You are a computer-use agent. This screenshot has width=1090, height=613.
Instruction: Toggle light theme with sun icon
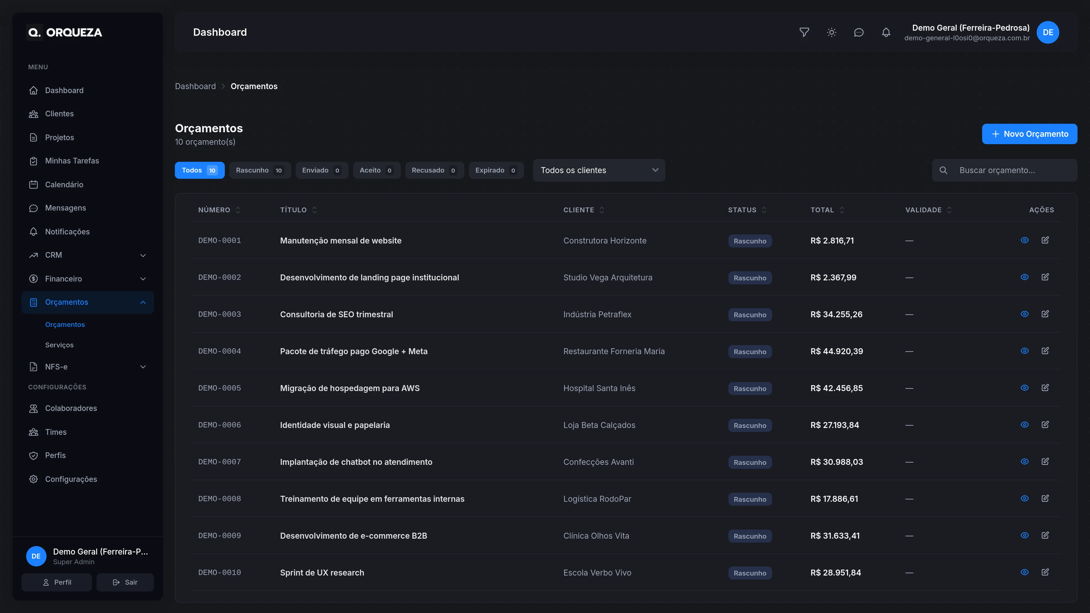pos(831,32)
